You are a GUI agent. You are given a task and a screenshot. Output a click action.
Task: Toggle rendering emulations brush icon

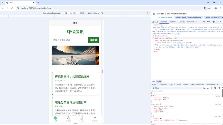(215, 88)
